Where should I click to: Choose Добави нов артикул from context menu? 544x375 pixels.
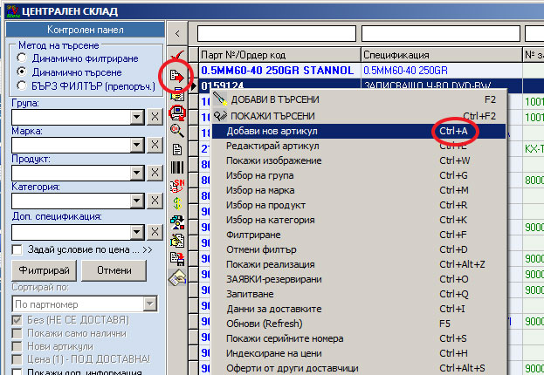(359, 131)
